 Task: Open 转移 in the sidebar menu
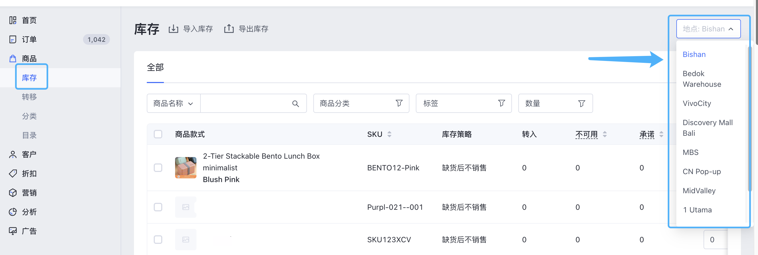pyautogui.click(x=29, y=97)
